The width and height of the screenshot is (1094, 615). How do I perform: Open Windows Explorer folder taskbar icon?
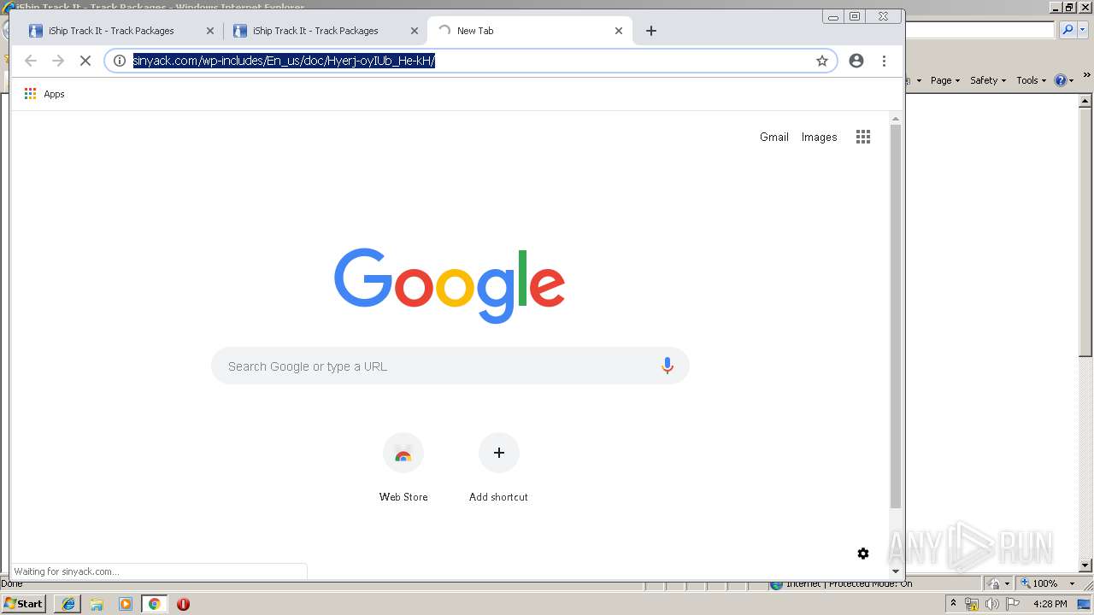coord(97,604)
